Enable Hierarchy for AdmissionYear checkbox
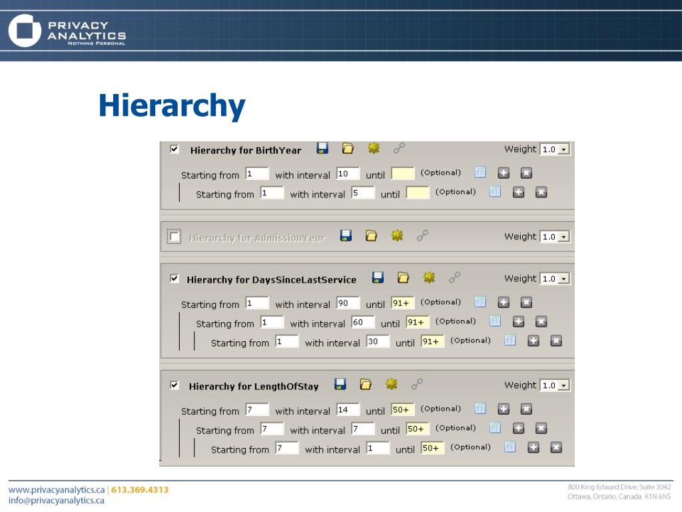This screenshot has width=682, height=512. pyautogui.click(x=174, y=237)
